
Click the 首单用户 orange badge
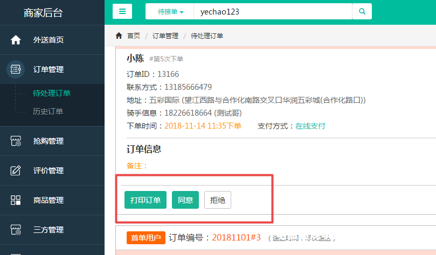pyautogui.click(x=146, y=237)
